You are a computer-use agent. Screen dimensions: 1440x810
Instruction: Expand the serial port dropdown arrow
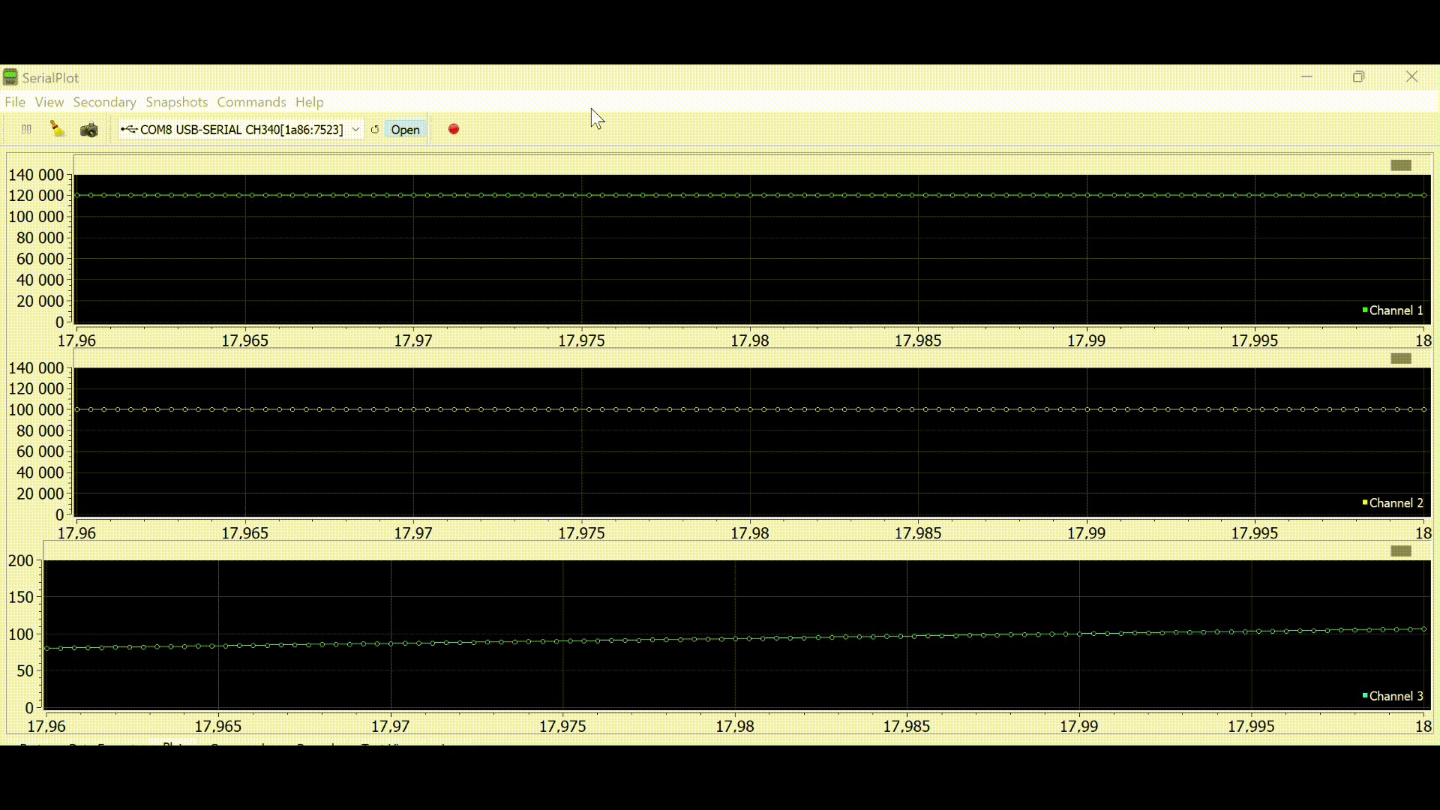click(x=355, y=129)
